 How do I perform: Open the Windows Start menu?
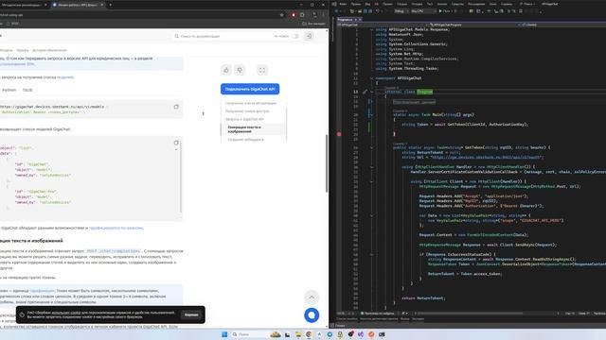(224, 334)
